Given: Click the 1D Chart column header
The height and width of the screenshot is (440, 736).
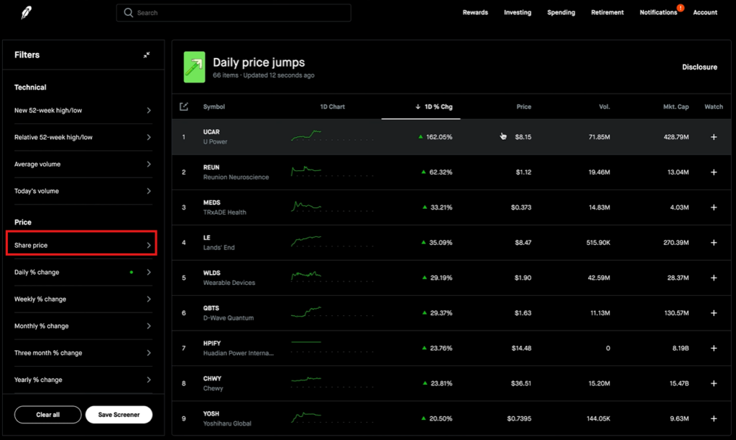Looking at the screenshot, I should pyautogui.click(x=332, y=107).
